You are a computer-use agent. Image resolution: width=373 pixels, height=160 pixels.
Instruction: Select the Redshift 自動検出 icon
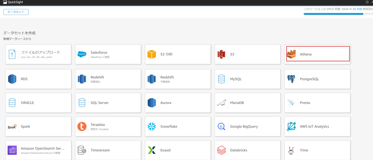tap(82, 79)
